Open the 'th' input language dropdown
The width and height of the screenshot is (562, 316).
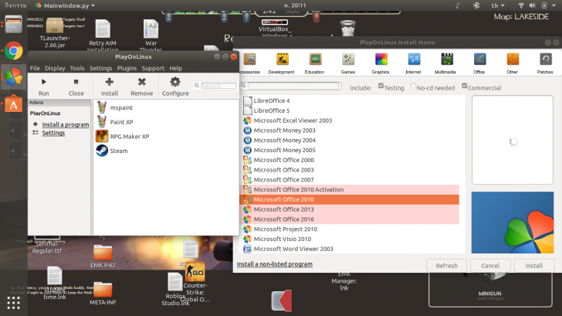498,5
